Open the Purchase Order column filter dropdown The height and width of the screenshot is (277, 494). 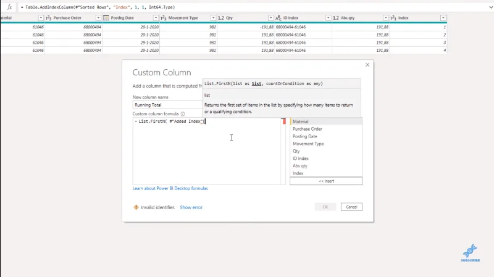coord(98,18)
